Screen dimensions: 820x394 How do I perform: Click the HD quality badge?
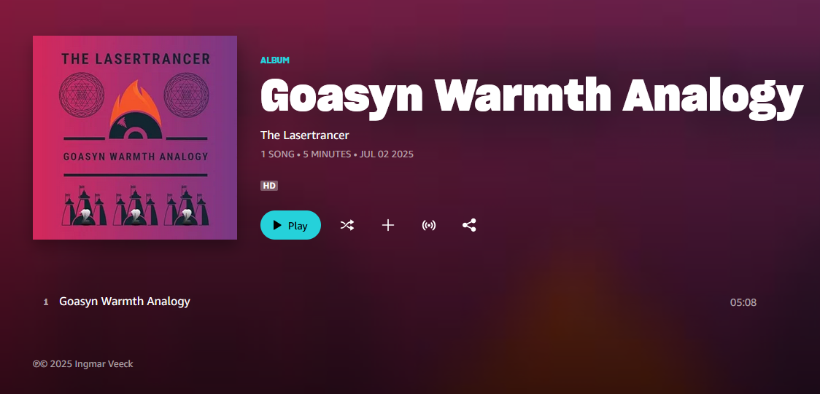(269, 186)
